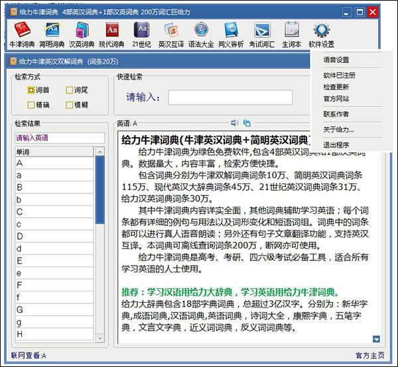Choose 软件已注册 from the menu
Viewport: 398px width, 367px height.
(340, 76)
